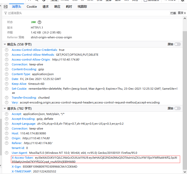Focus the 过滤消息头 filter field
187x174 pixels.
pyautogui.click(x=86, y=13)
